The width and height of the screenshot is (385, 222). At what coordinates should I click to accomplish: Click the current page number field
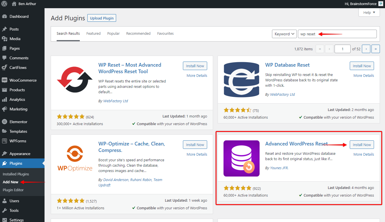click(342, 49)
